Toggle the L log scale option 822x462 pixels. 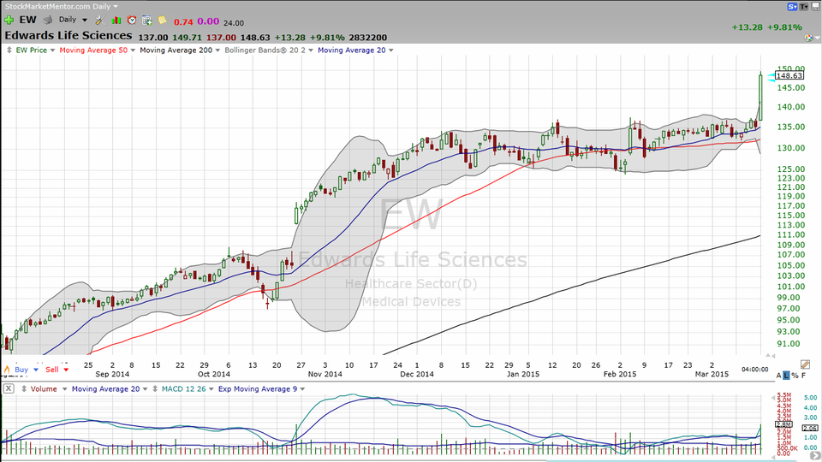(786, 376)
